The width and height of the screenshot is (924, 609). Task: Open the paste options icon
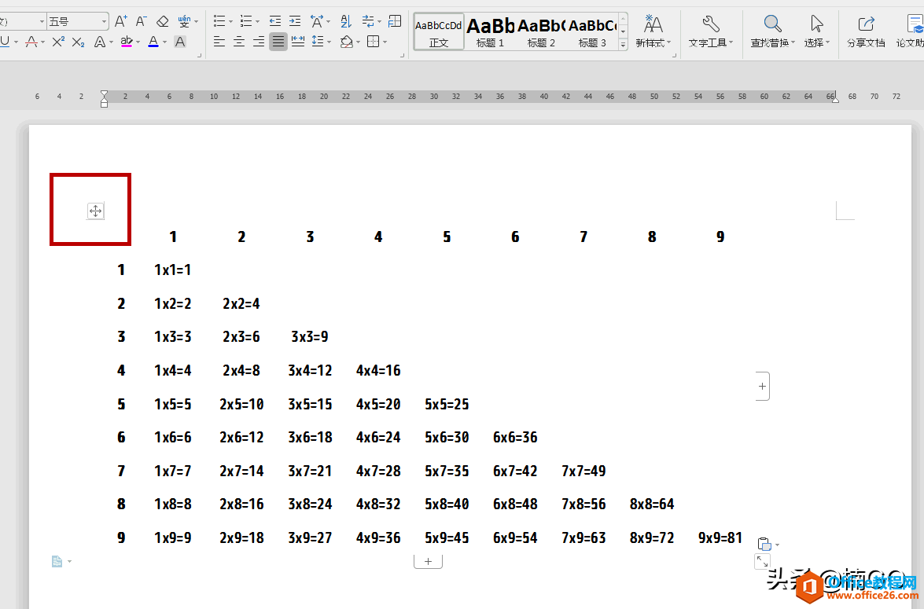(x=764, y=544)
